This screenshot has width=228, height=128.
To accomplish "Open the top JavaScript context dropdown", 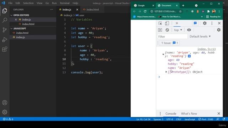I will click(178, 30).
